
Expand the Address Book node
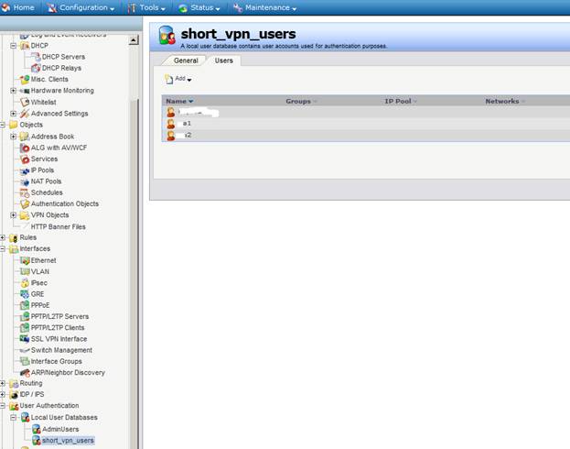(14, 137)
